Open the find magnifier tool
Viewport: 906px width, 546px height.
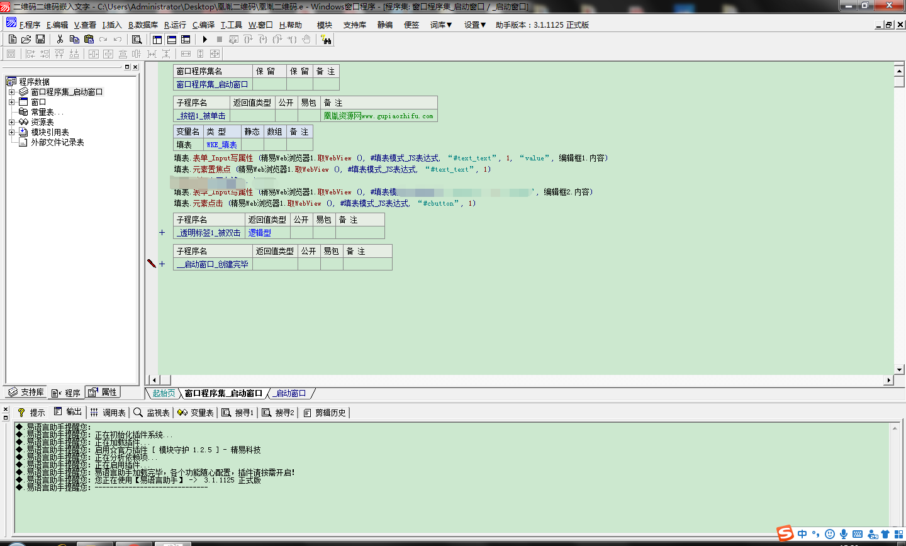click(x=137, y=39)
